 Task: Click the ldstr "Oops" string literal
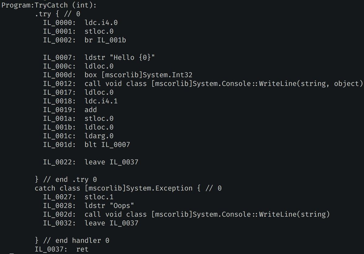tap(110, 206)
